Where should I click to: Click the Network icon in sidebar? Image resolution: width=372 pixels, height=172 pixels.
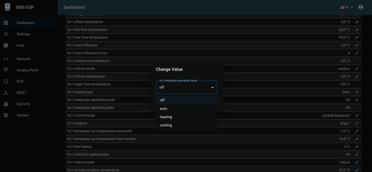[6, 59]
